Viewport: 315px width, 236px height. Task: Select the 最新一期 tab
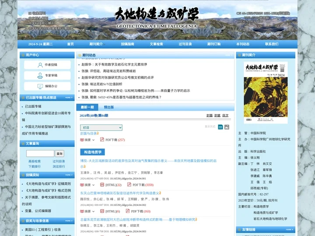pyautogui.click(x=87, y=107)
